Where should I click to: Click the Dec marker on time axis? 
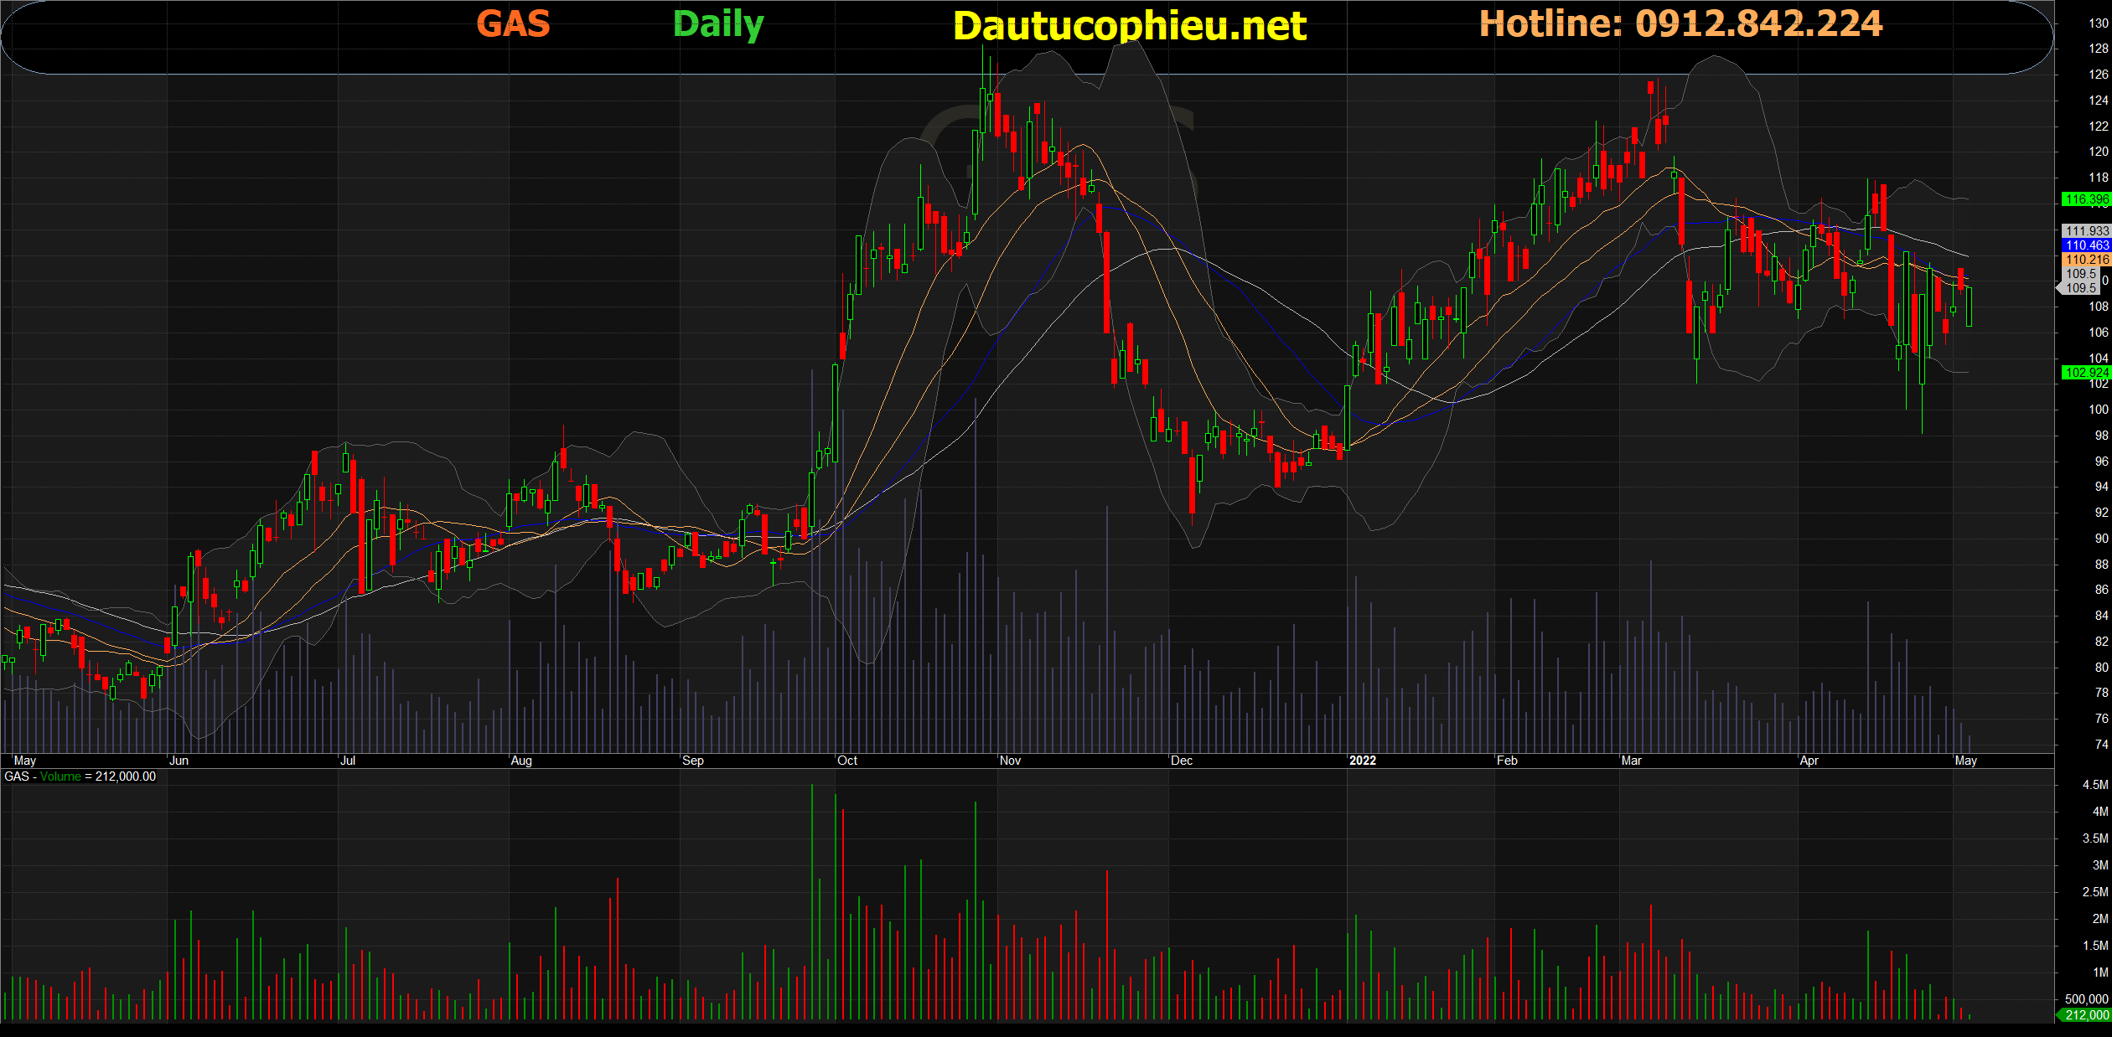pos(1181,761)
